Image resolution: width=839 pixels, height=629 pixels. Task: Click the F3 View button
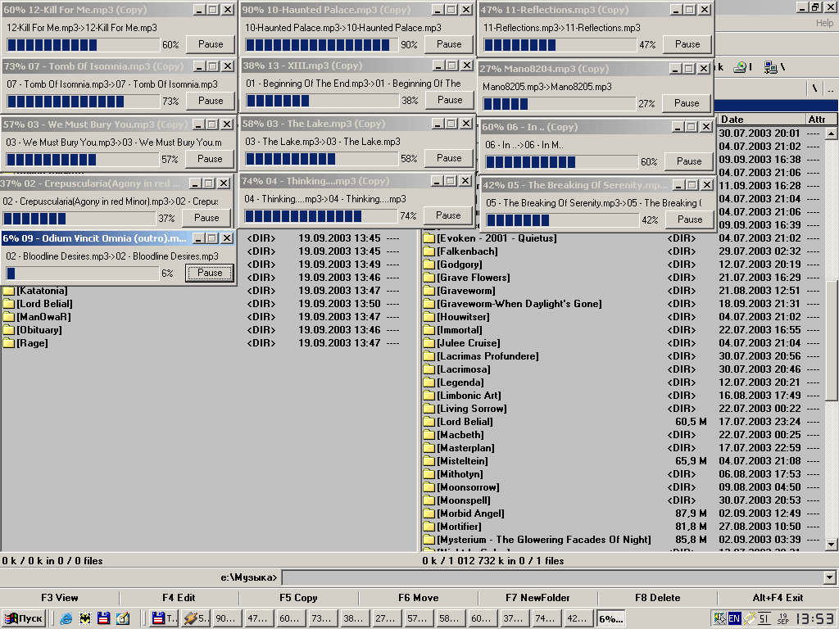coord(59,598)
